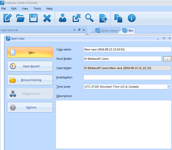
Task: Open the Tools menu
Action: 37,9
